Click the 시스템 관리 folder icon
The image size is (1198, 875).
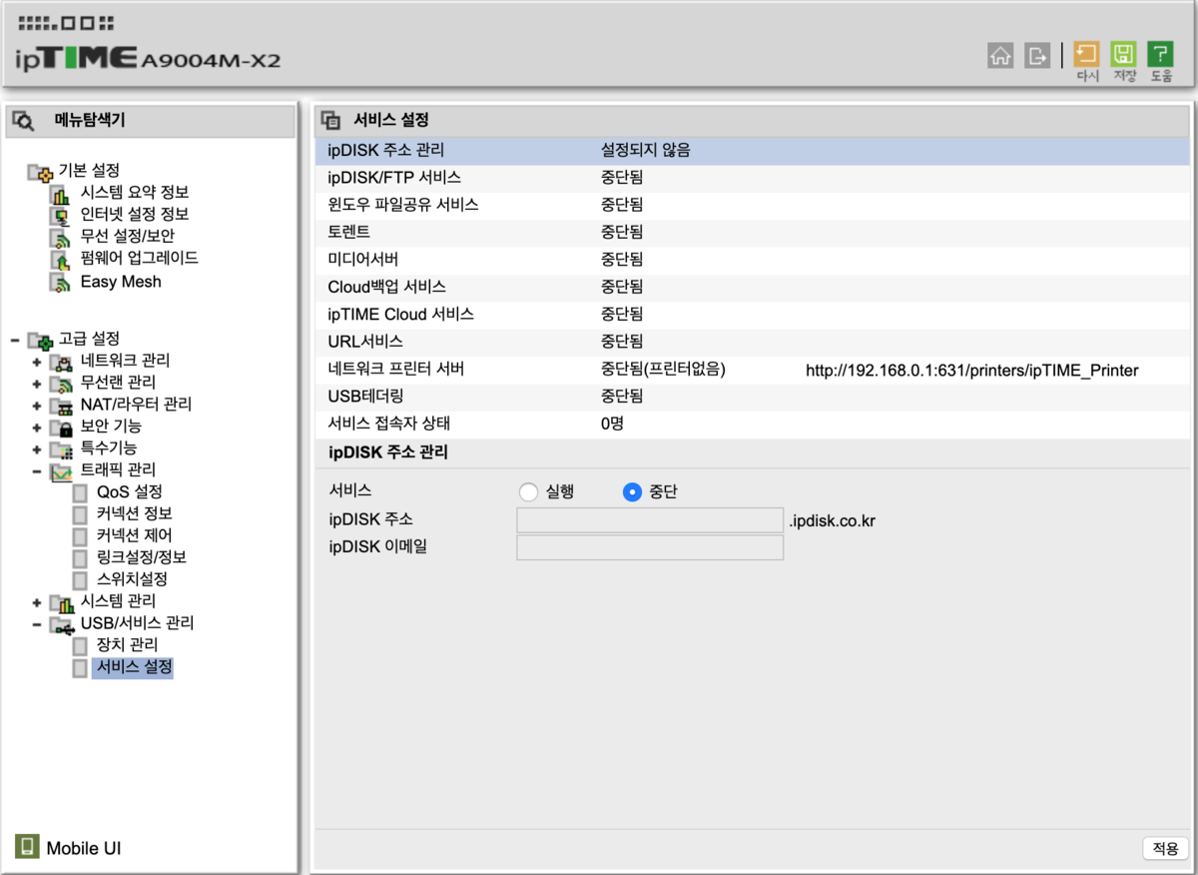[x=62, y=602]
